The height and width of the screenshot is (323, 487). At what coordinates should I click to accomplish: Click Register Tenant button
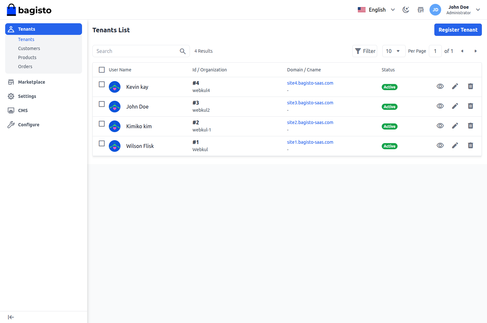pos(458,30)
